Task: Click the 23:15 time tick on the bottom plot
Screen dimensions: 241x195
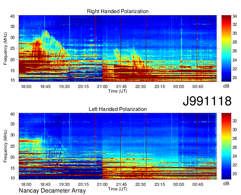Action: 159,184
